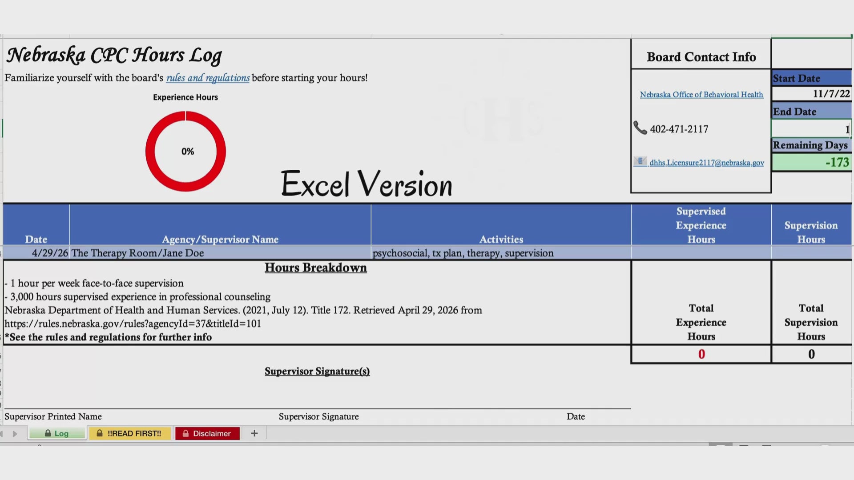Click the Excel Version text

point(367,184)
